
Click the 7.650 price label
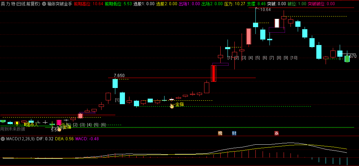pyautogui.click(x=119, y=76)
